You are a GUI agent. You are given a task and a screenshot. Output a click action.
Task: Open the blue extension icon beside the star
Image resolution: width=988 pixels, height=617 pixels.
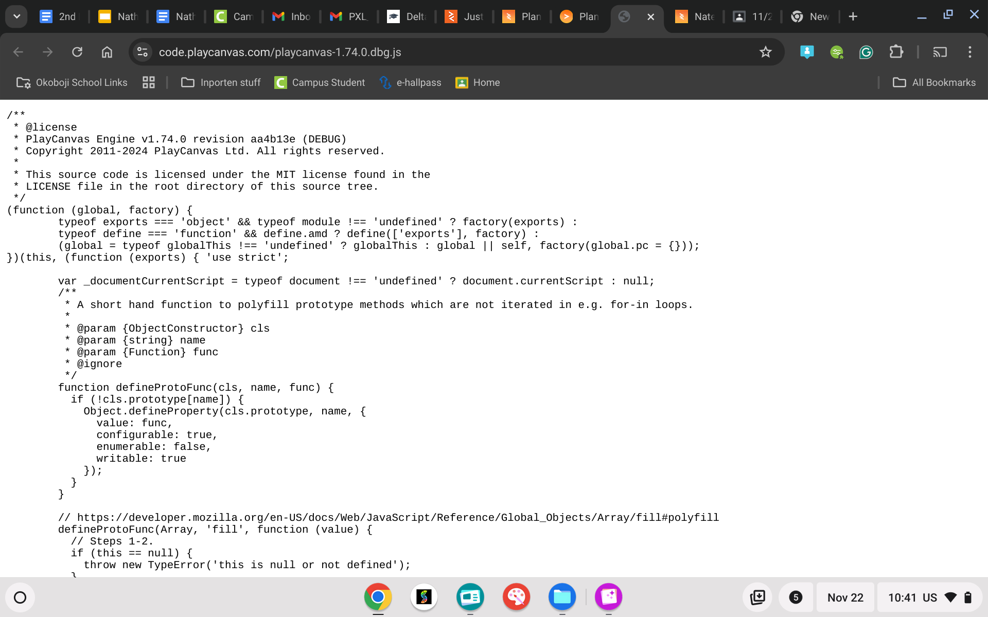pos(807,52)
